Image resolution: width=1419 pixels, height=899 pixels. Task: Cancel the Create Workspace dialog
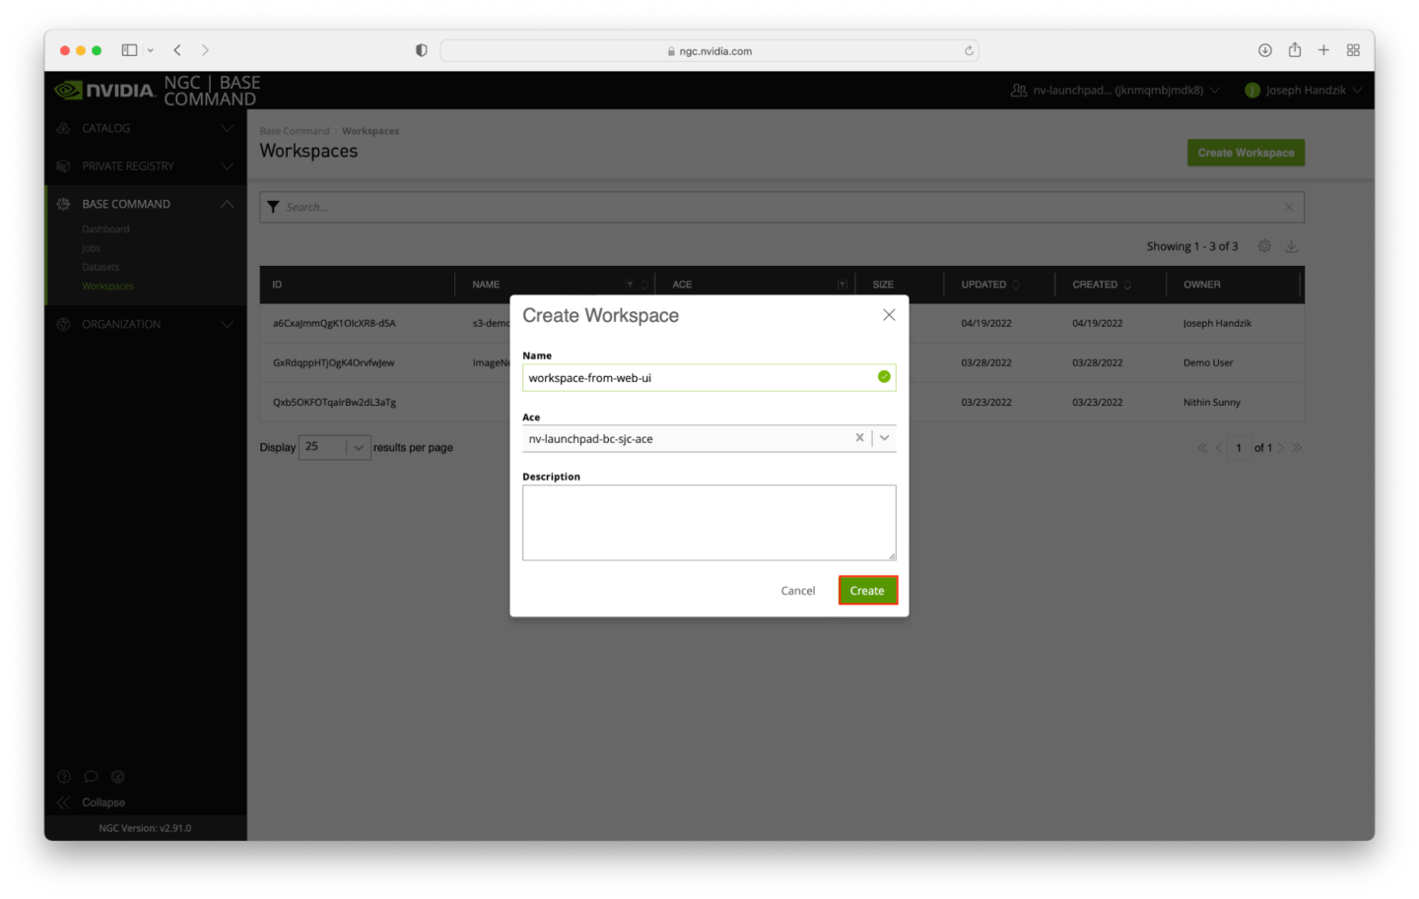[x=797, y=591]
